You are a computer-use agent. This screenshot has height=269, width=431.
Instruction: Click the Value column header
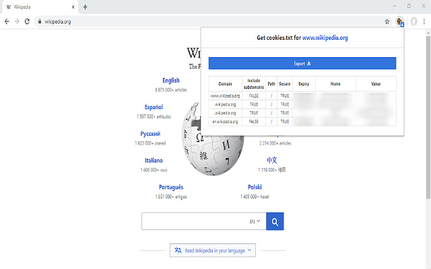pos(376,84)
